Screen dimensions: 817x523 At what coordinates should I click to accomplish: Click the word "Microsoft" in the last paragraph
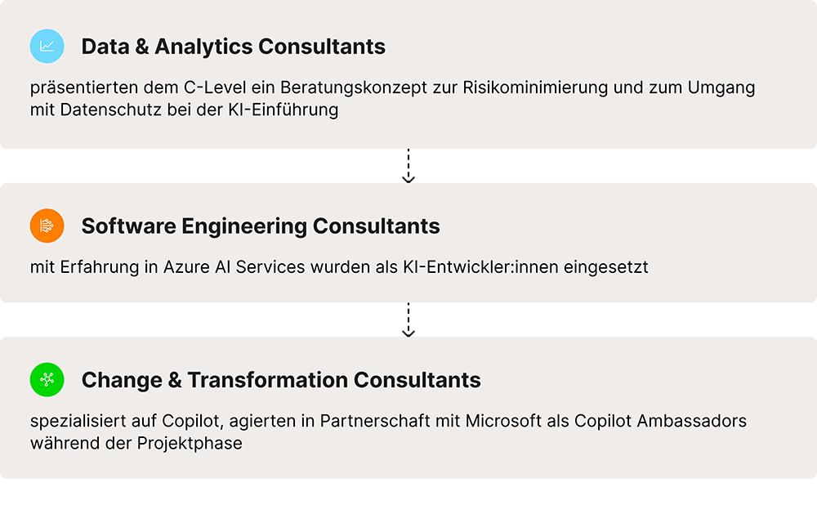(x=503, y=422)
